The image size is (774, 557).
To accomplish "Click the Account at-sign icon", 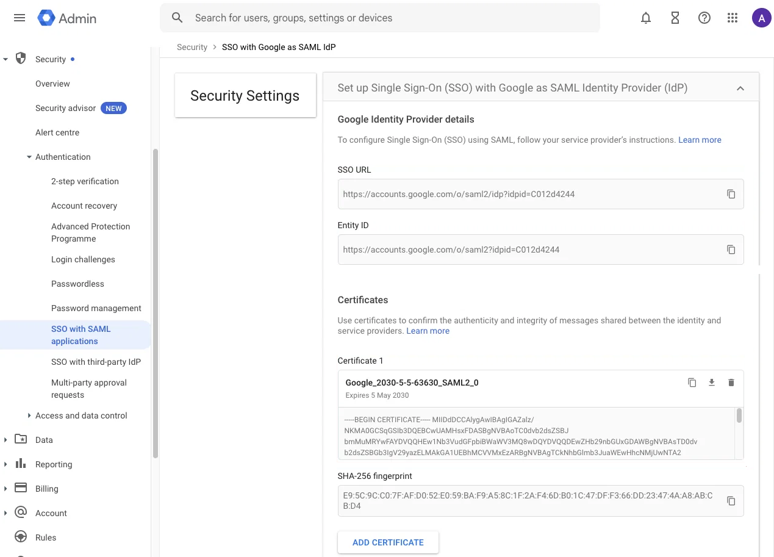I will 21,512.
